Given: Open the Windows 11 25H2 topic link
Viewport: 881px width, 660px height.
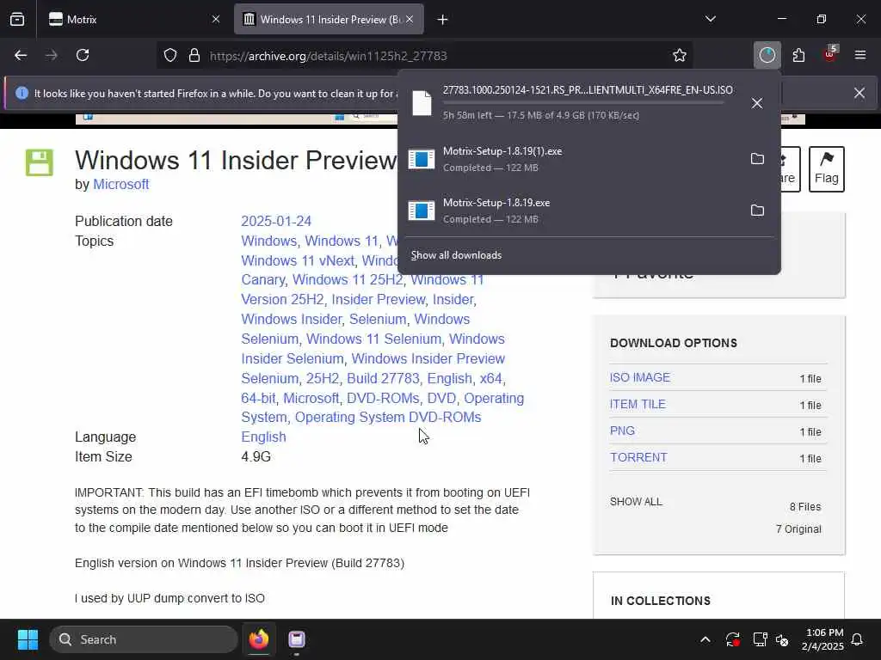Looking at the screenshot, I should [x=348, y=279].
